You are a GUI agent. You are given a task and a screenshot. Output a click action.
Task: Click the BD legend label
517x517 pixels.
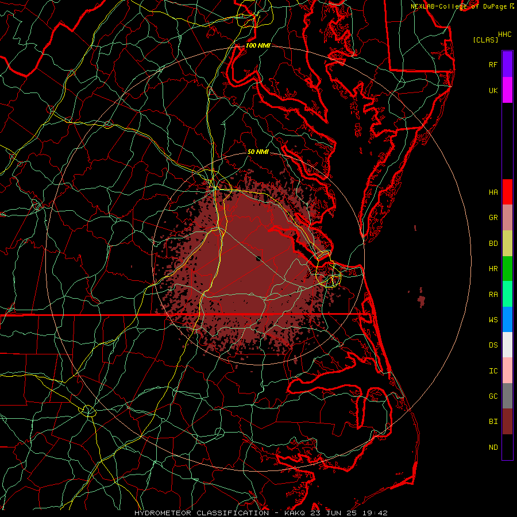pyautogui.click(x=493, y=244)
